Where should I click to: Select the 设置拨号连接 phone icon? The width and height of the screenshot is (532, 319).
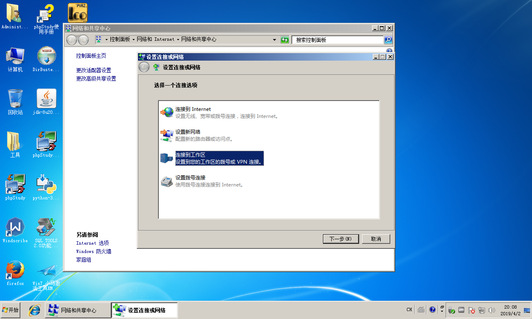coord(167,181)
